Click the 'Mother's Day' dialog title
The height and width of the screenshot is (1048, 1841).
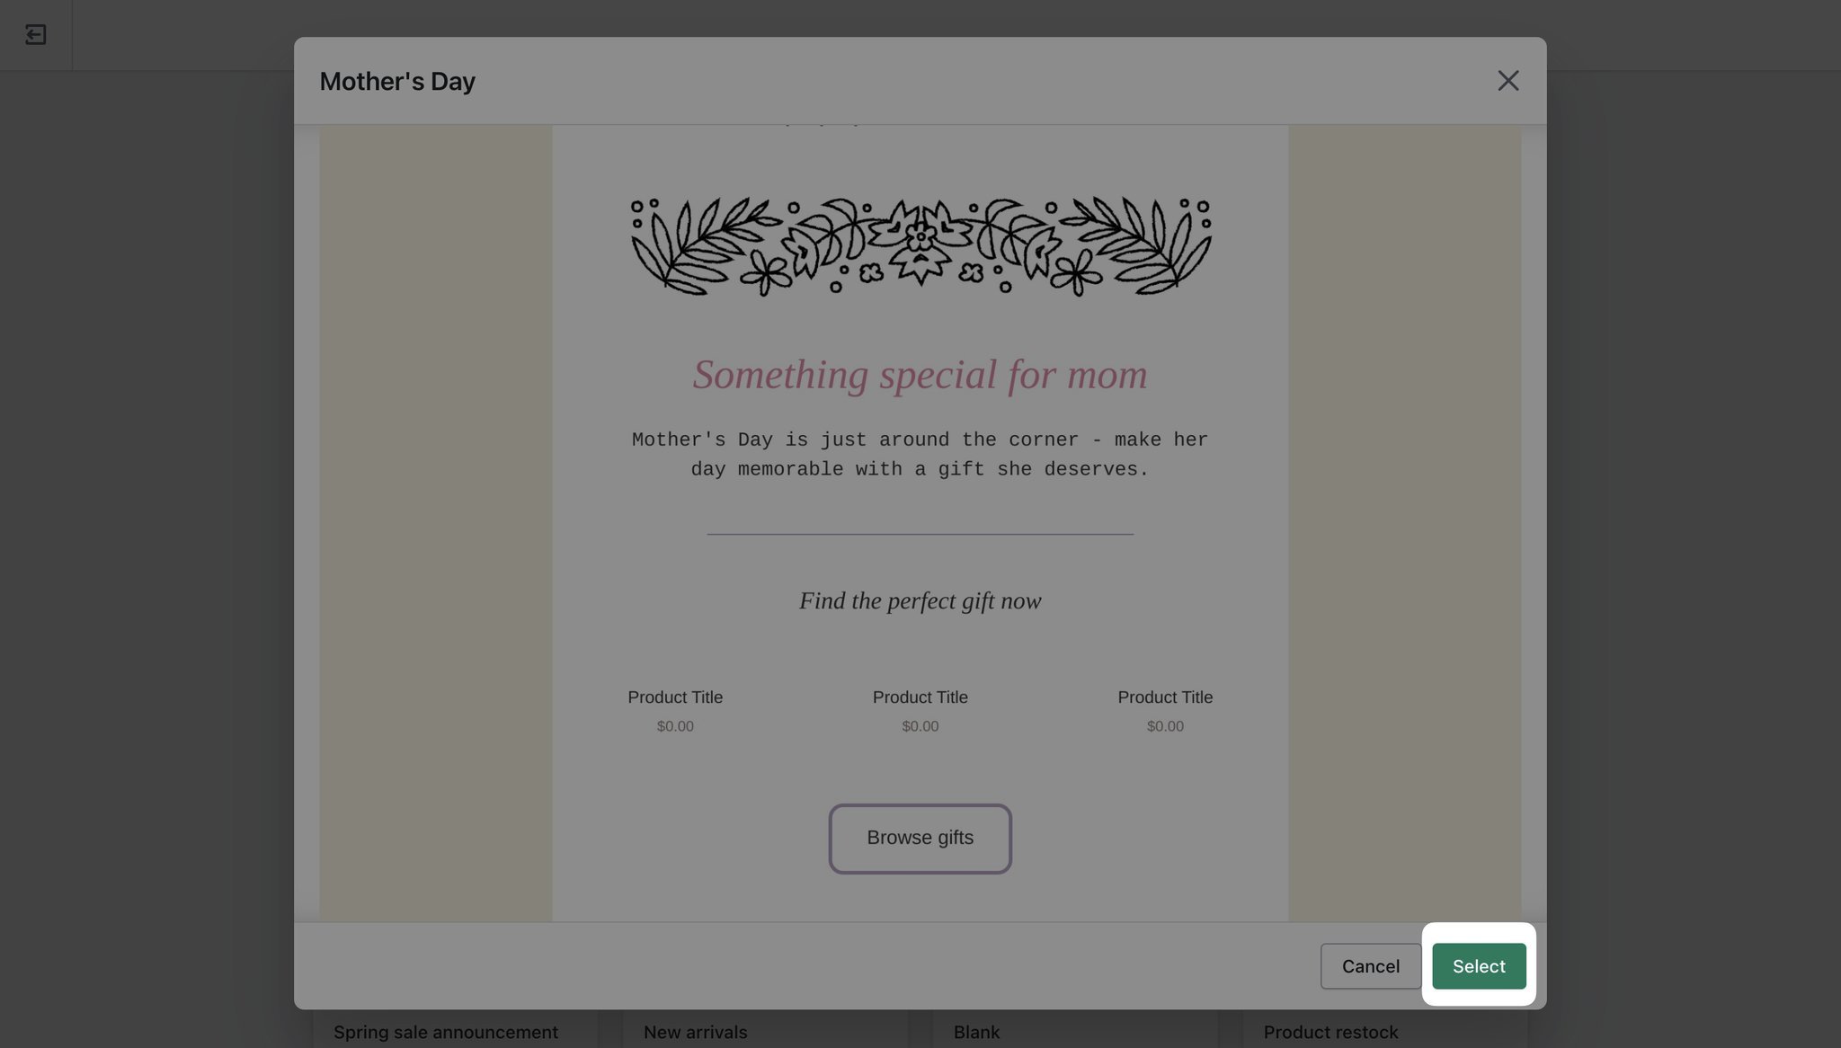[x=397, y=81]
